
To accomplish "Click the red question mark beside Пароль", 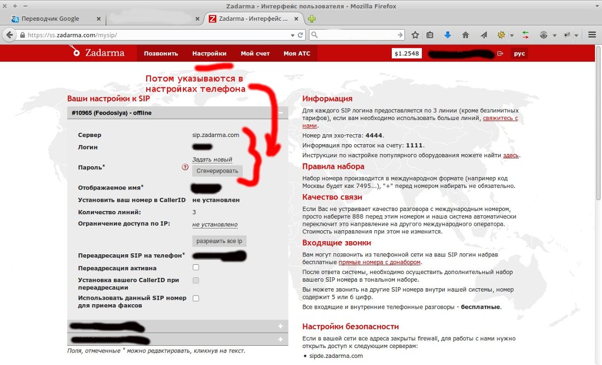I will pyautogui.click(x=185, y=167).
